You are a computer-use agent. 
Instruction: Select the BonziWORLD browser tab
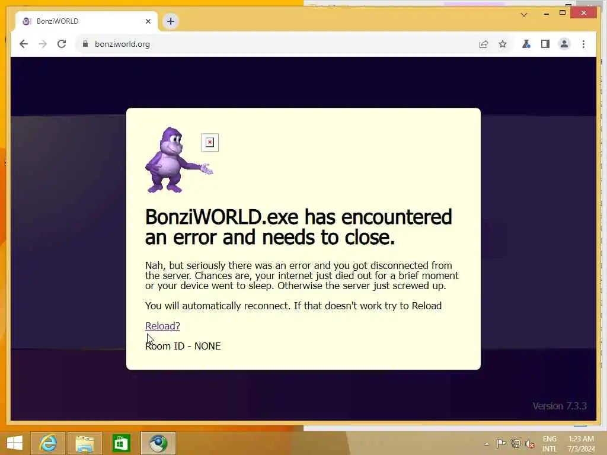point(87,21)
